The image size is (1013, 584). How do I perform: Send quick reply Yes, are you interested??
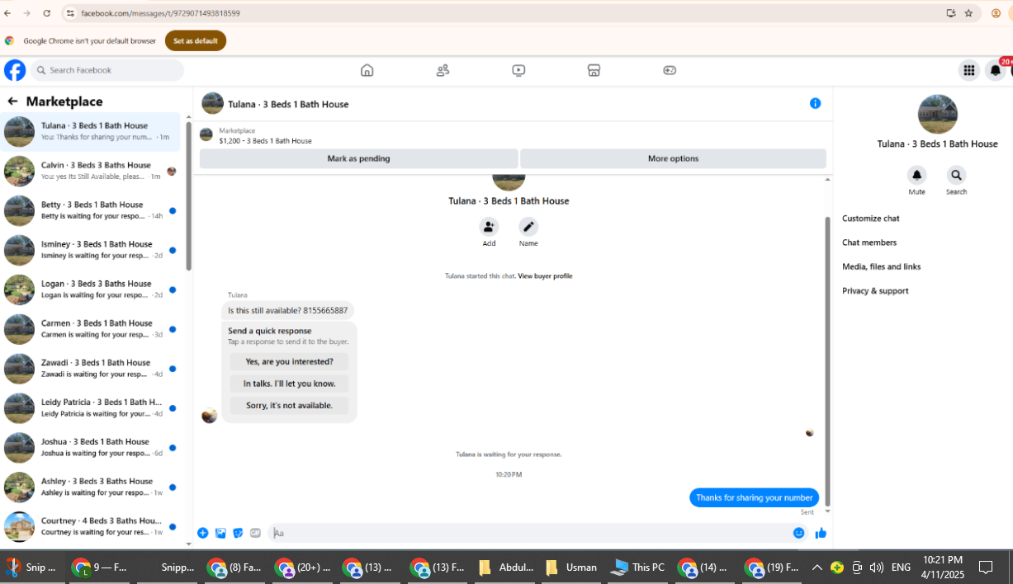[289, 361]
